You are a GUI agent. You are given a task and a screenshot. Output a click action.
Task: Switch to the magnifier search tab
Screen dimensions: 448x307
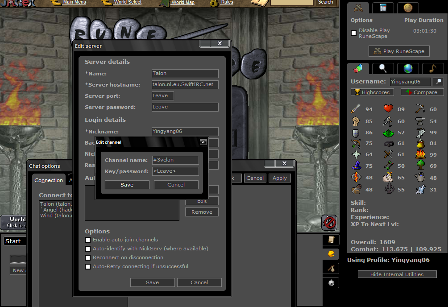pyautogui.click(x=383, y=69)
